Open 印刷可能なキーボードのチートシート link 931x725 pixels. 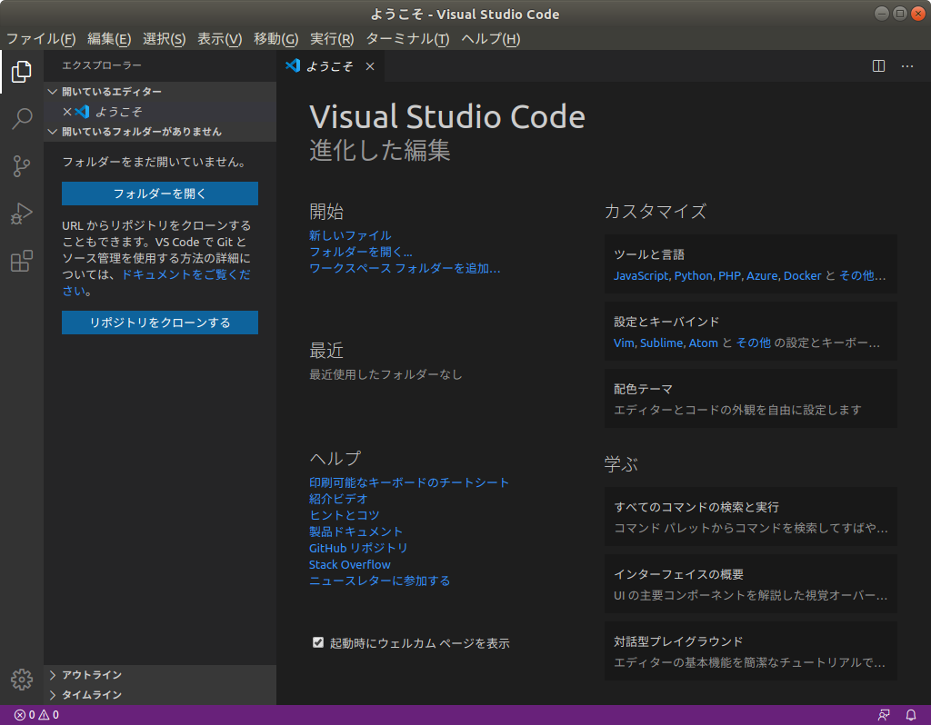click(x=408, y=483)
